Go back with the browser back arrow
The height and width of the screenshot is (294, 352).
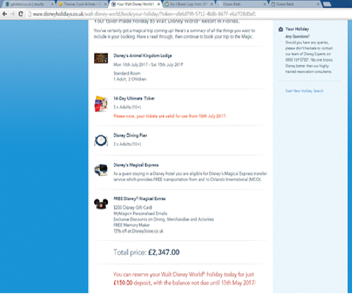coord(5,14)
